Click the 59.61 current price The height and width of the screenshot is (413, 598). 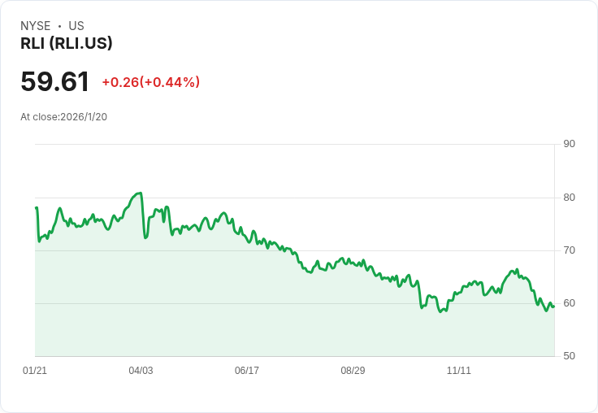coord(55,82)
